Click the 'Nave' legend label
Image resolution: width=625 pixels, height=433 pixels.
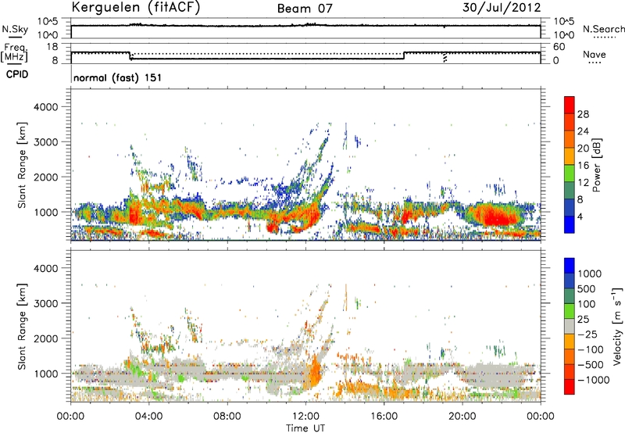pos(595,54)
